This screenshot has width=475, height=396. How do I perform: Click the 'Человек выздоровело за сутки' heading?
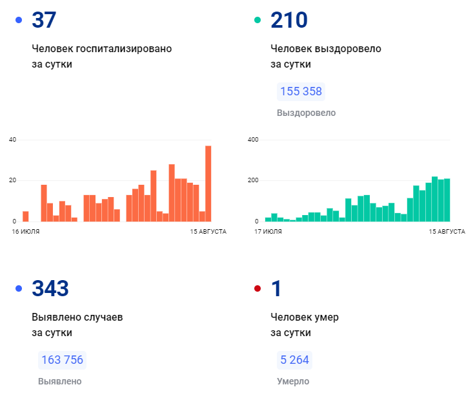click(x=326, y=57)
